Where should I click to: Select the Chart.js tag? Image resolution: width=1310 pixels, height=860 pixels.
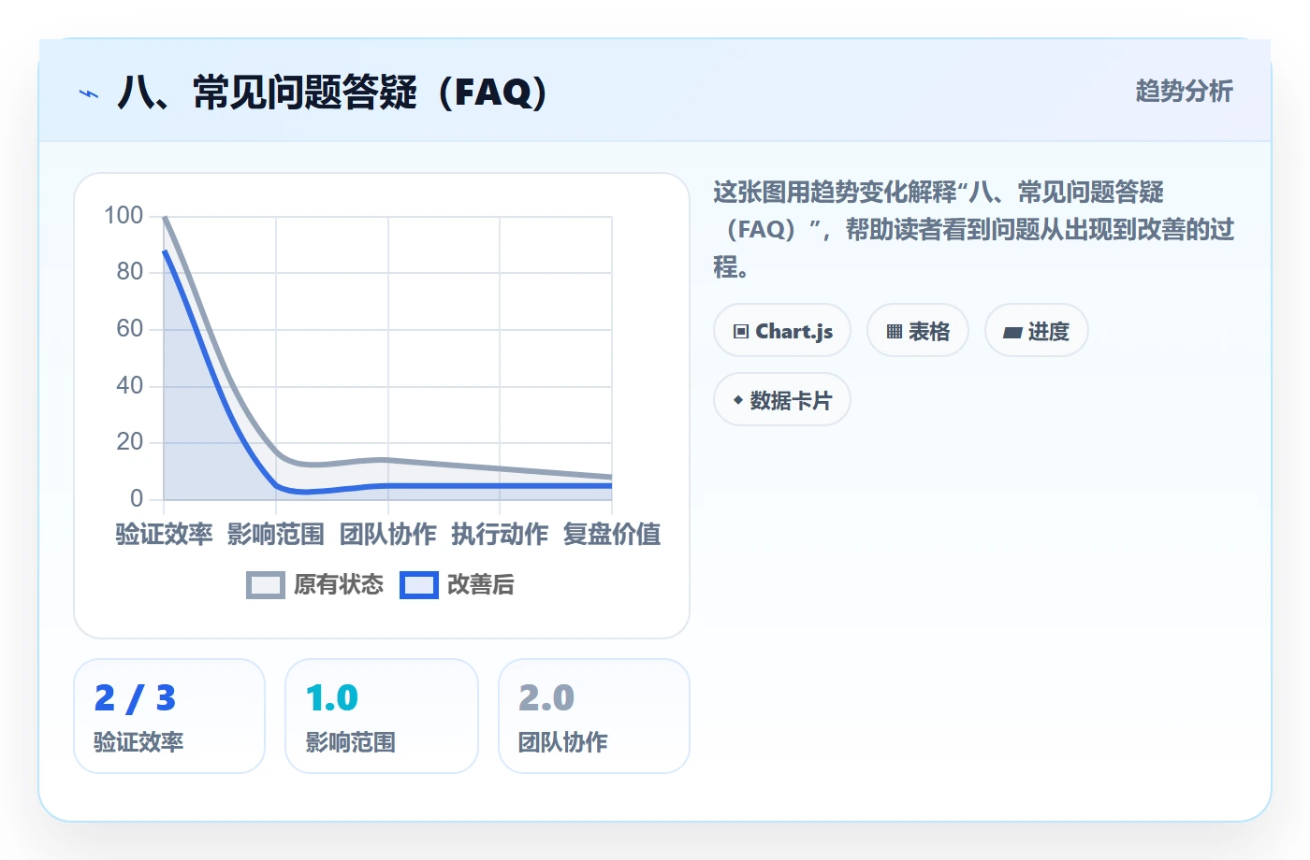tap(782, 331)
